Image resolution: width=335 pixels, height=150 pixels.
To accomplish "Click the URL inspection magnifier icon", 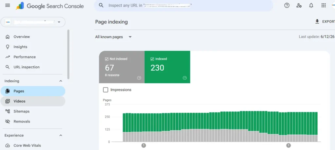I will click(x=8, y=67).
